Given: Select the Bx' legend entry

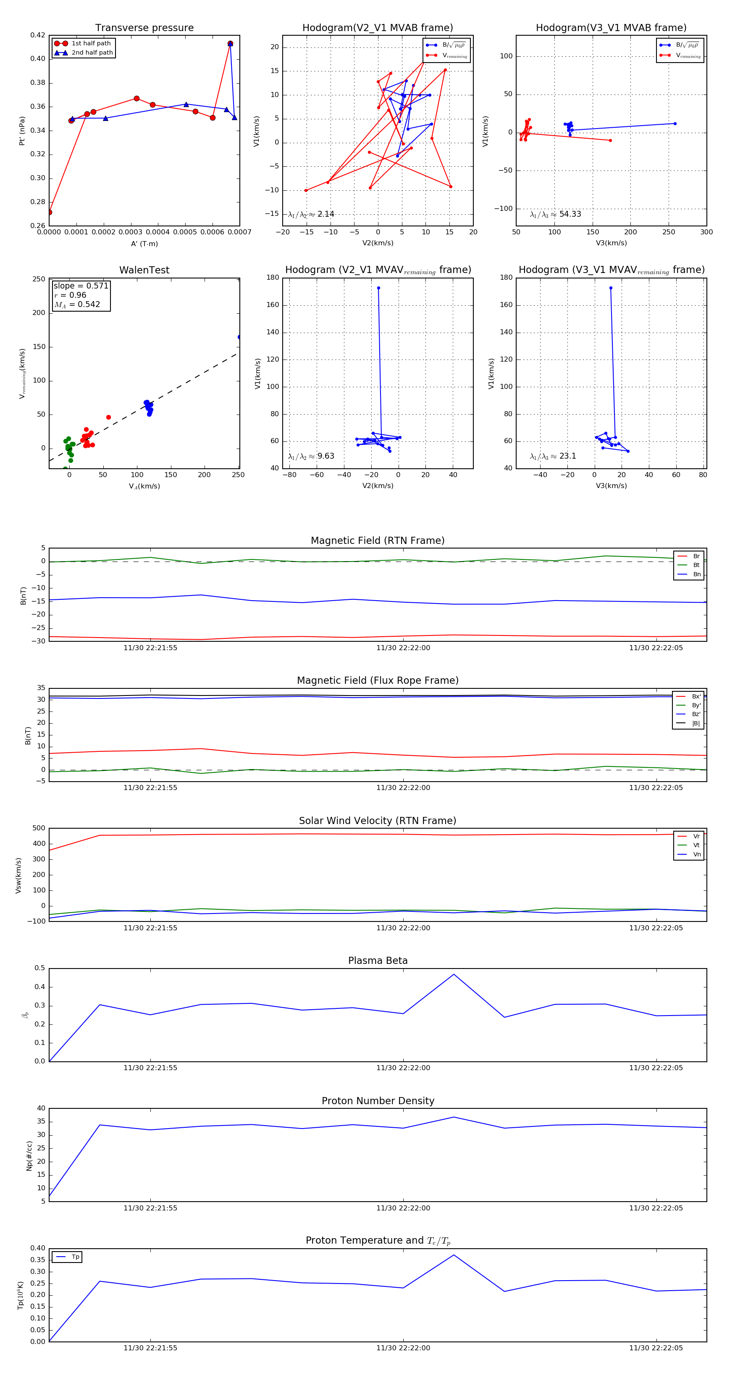Looking at the screenshot, I should click(688, 697).
